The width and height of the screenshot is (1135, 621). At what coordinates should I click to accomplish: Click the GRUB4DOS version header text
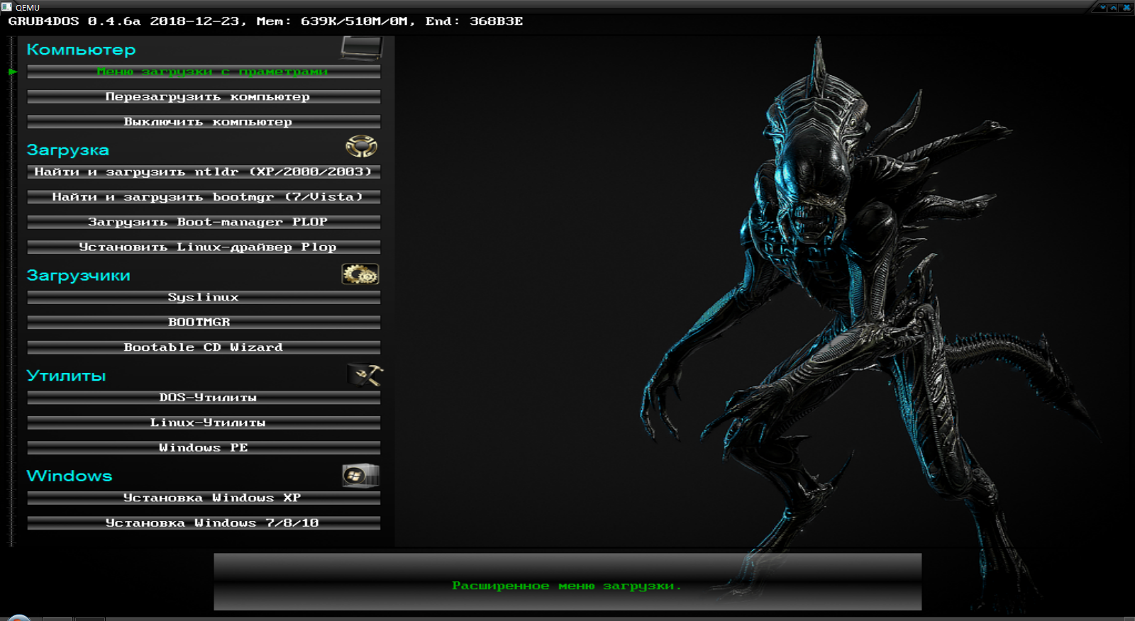click(265, 21)
